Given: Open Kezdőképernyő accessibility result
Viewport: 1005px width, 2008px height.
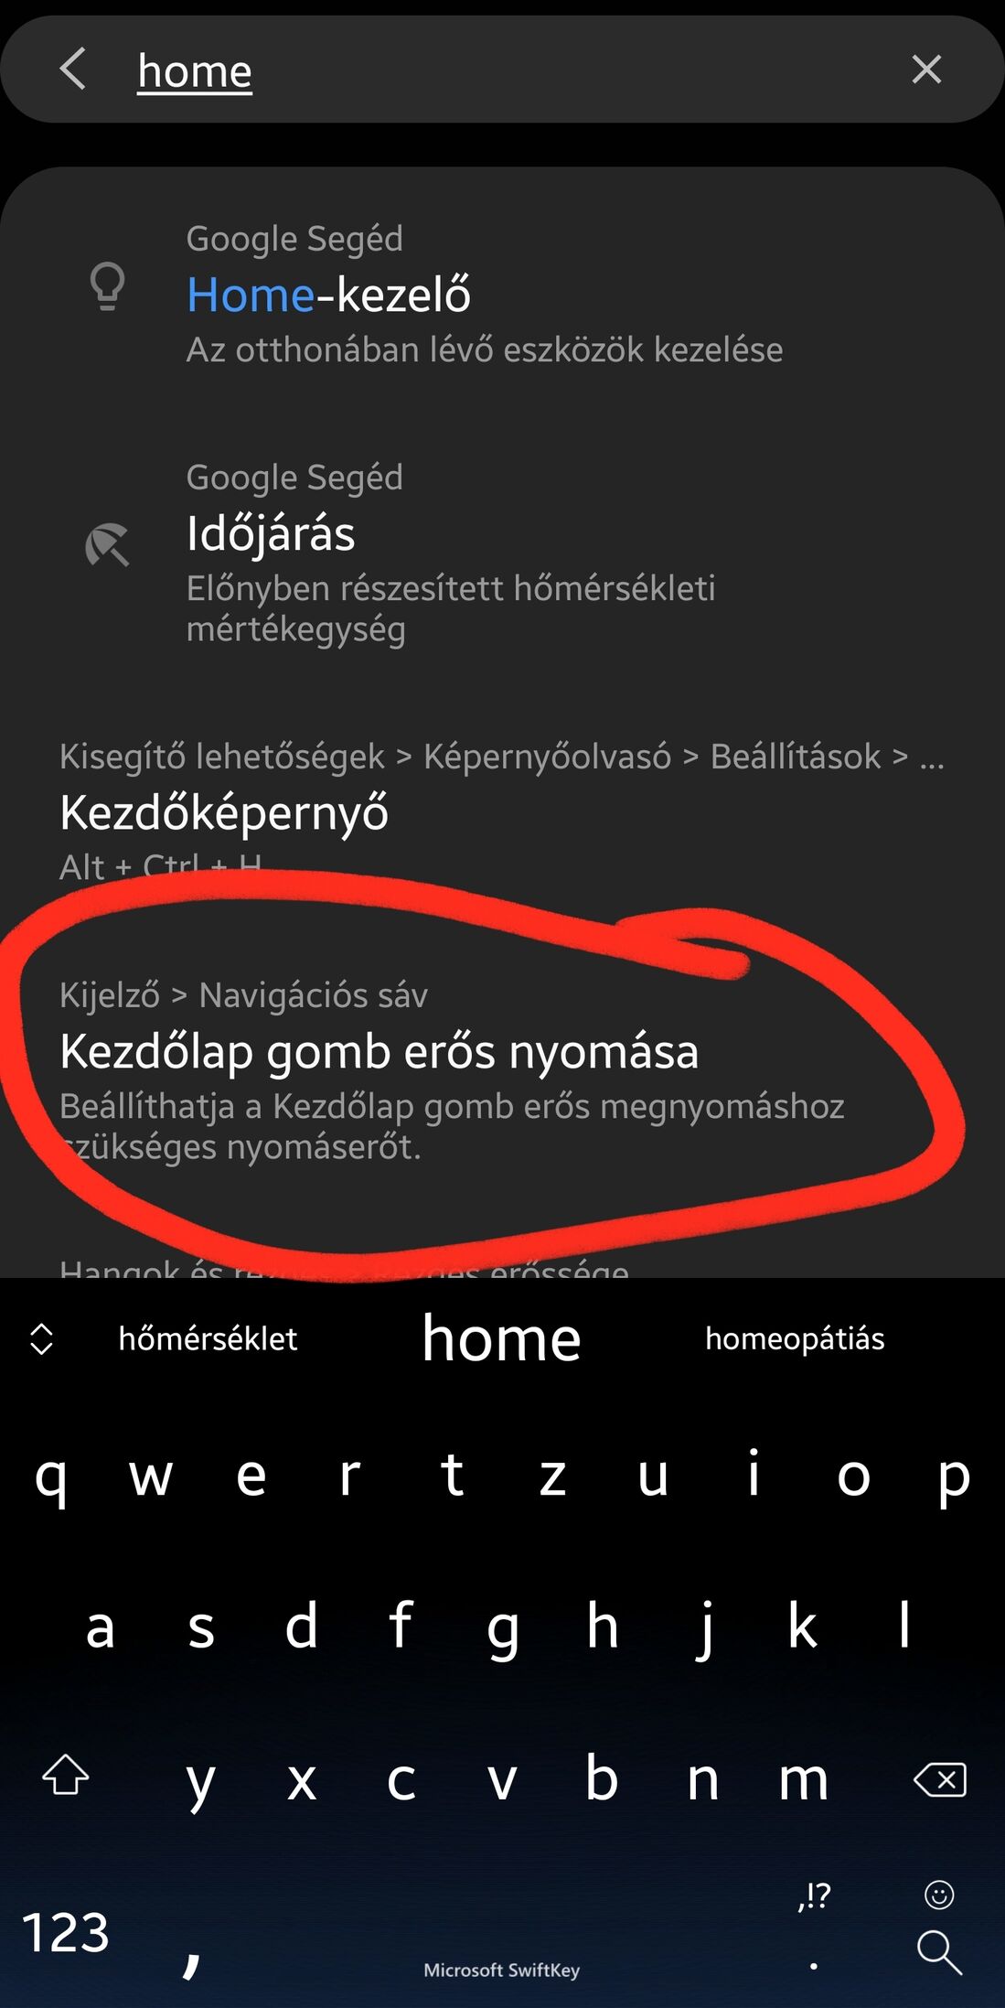Looking at the screenshot, I should point(502,812).
